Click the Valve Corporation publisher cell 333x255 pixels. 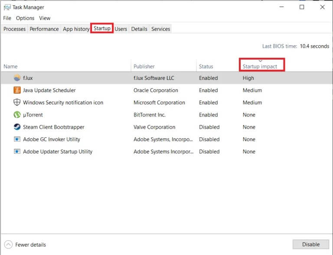click(x=154, y=127)
